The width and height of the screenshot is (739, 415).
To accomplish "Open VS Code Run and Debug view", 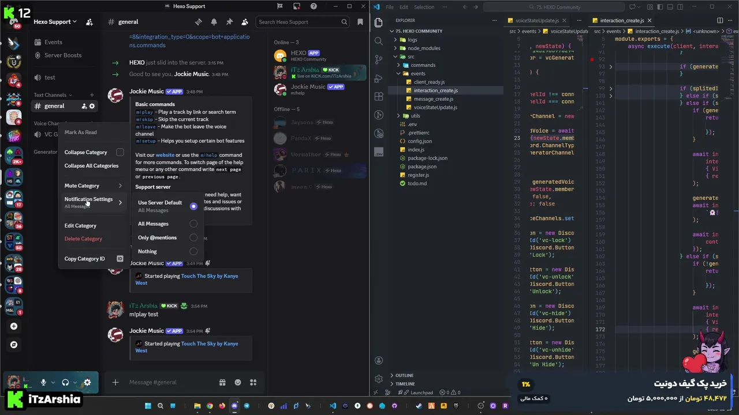I will coord(379,78).
